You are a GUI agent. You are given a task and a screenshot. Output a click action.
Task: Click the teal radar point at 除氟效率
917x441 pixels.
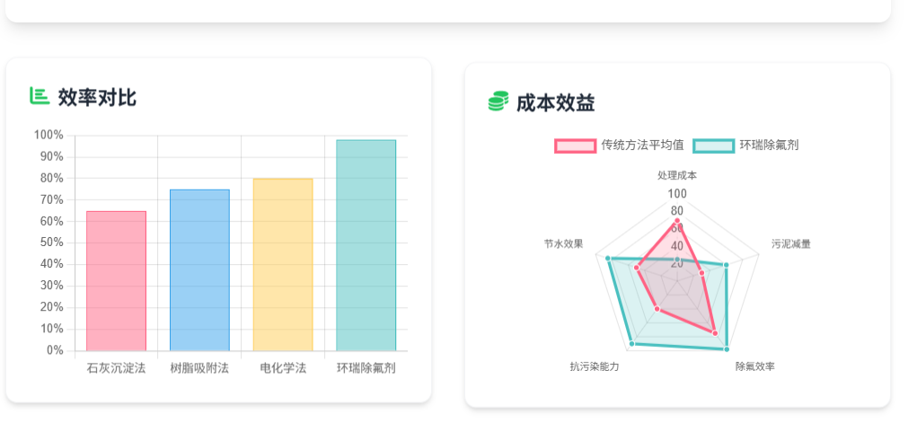(x=726, y=348)
